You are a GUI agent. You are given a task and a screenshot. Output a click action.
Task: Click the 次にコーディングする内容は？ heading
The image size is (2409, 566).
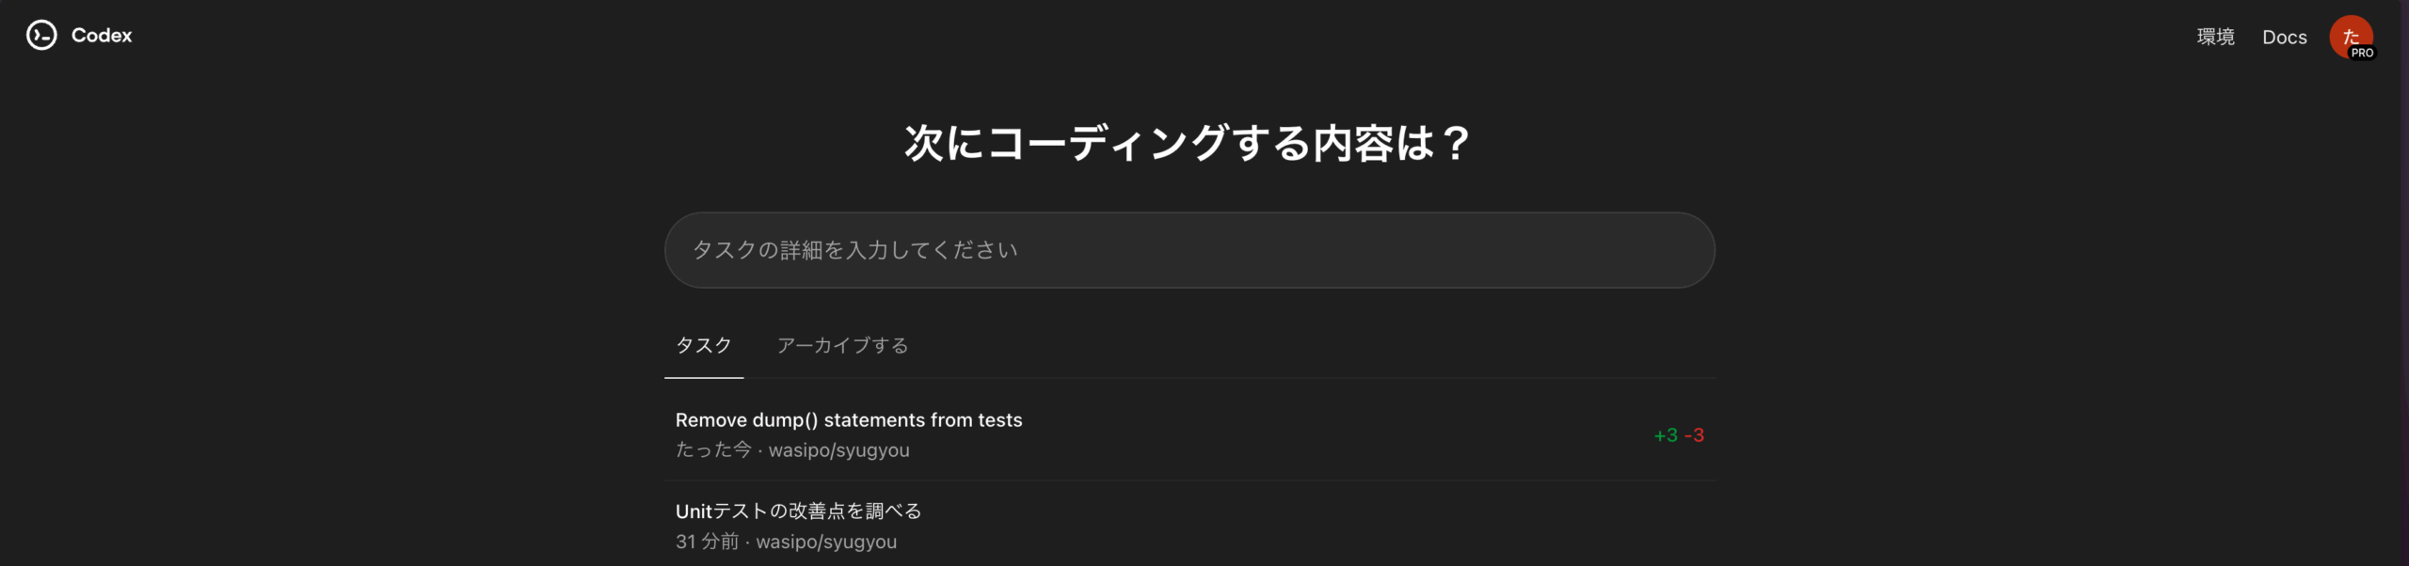(x=1188, y=144)
